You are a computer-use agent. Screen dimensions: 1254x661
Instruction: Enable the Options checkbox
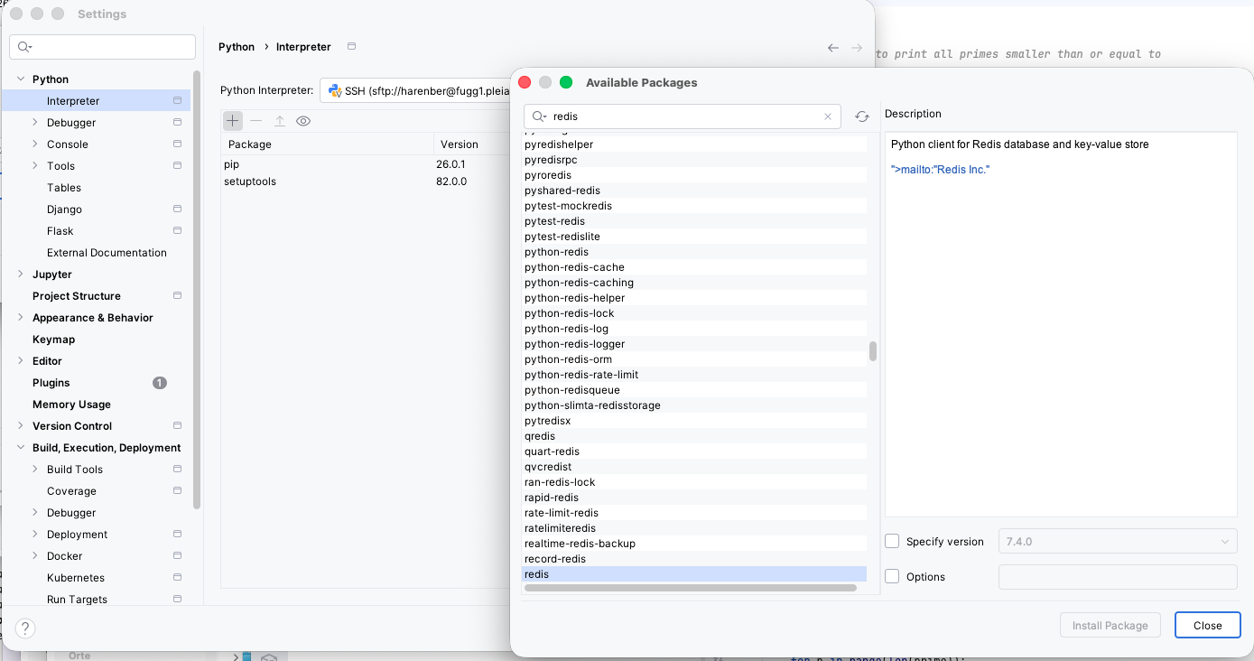pyautogui.click(x=892, y=576)
